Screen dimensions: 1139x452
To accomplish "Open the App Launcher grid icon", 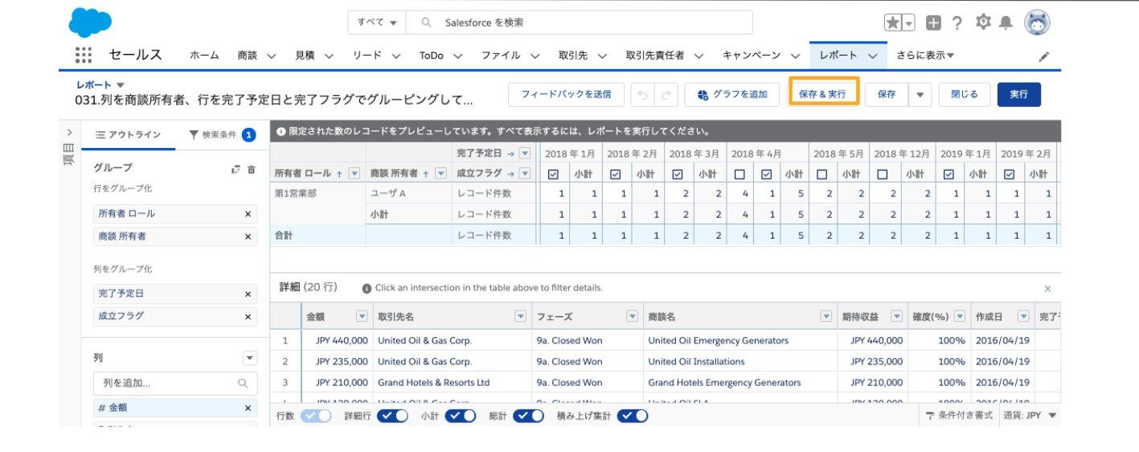I will click(x=83, y=55).
